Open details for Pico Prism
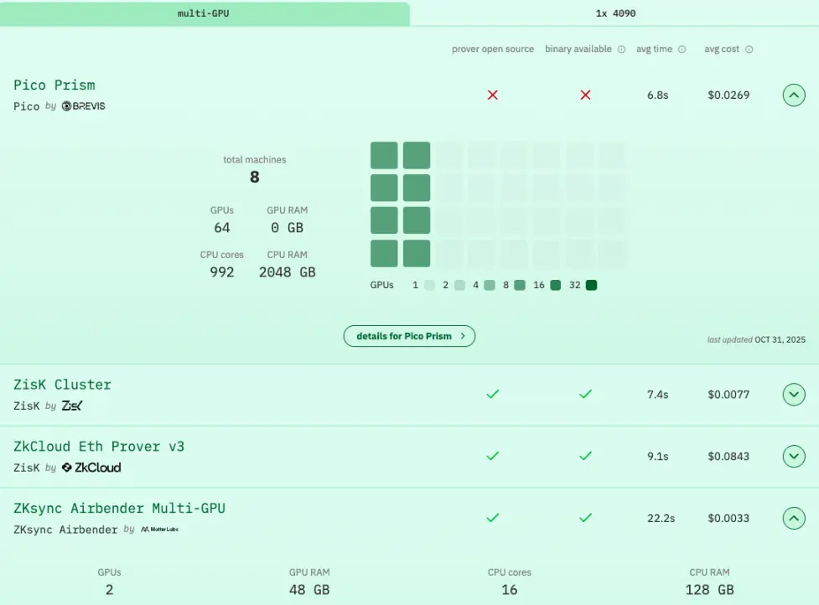This screenshot has width=819, height=605. [x=409, y=336]
